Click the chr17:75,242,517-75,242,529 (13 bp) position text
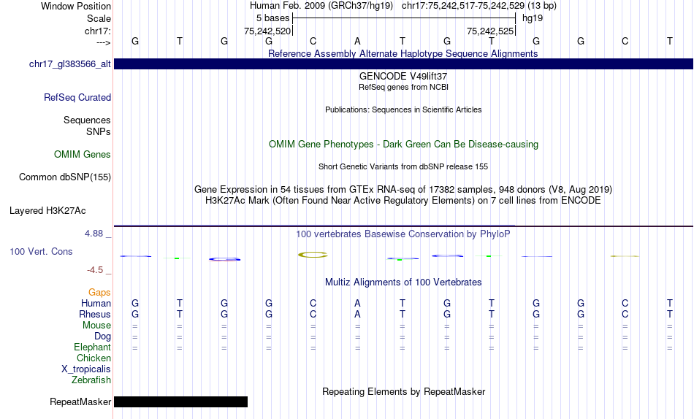This screenshot has height=419, width=694. (x=479, y=6)
